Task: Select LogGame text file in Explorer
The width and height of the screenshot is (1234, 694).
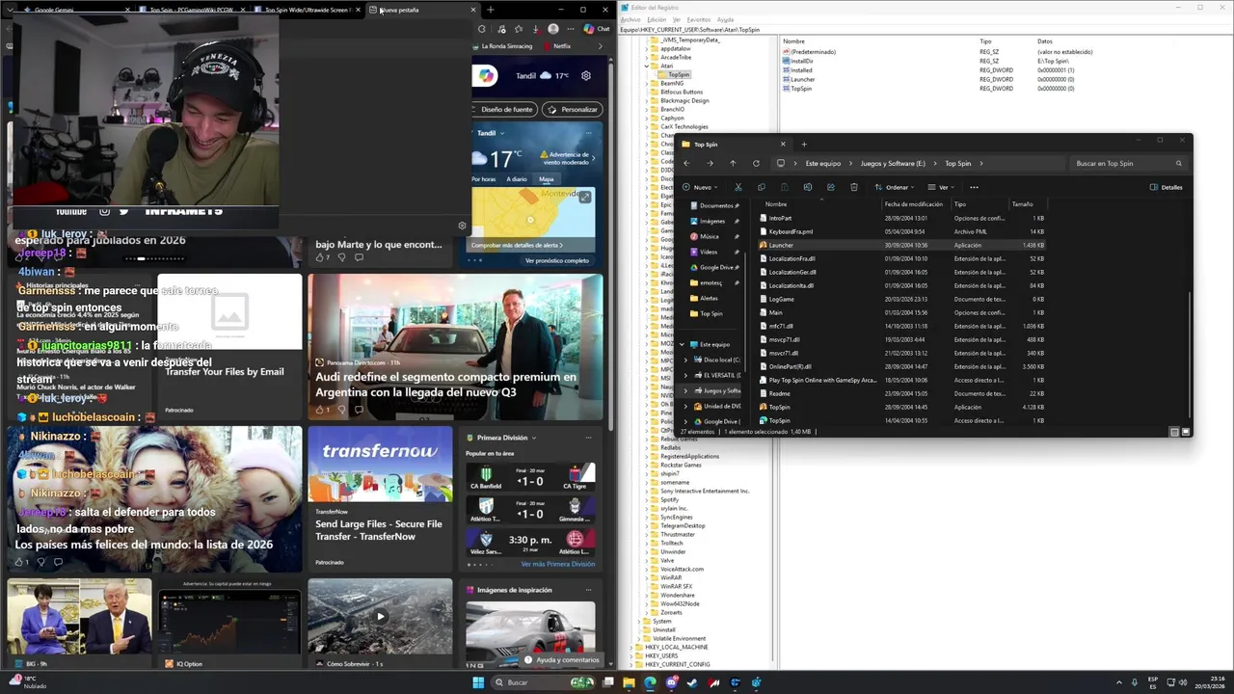Action: click(901, 299)
